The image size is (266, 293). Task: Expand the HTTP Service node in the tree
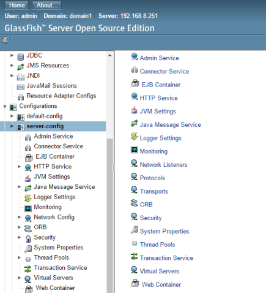click(x=20, y=167)
